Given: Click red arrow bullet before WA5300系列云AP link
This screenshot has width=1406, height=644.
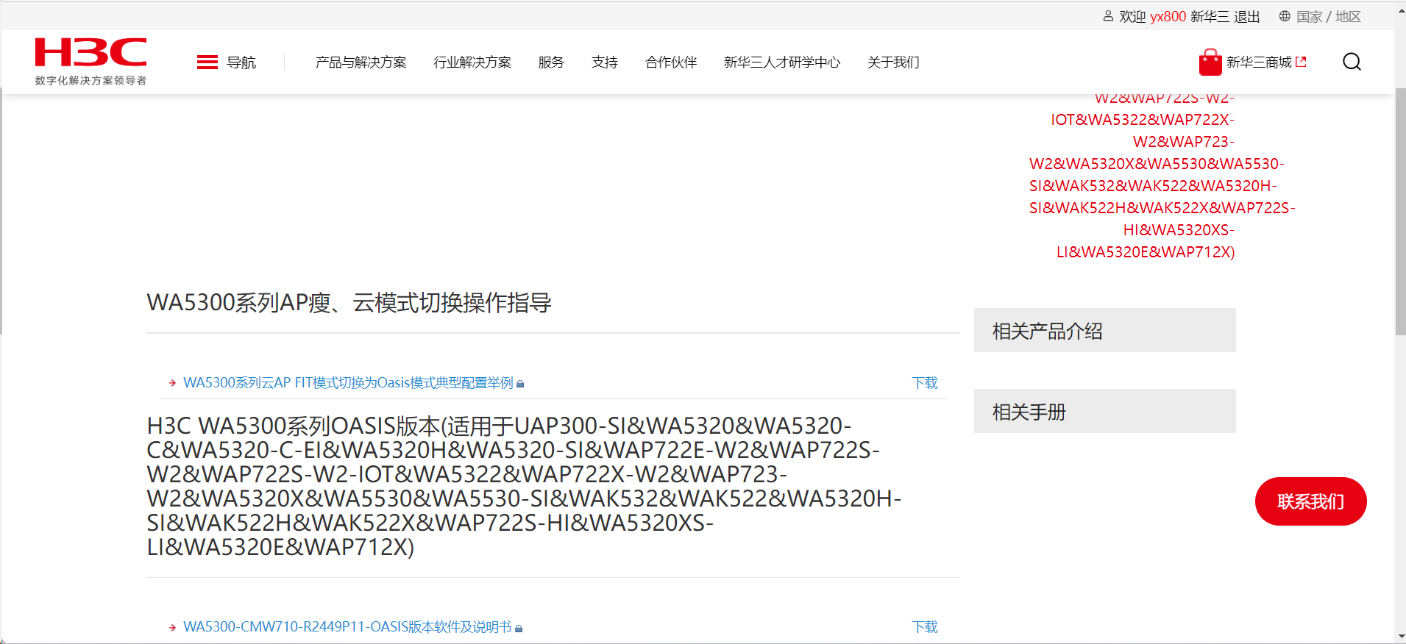Looking at the screenshot, I should point(172,383).
